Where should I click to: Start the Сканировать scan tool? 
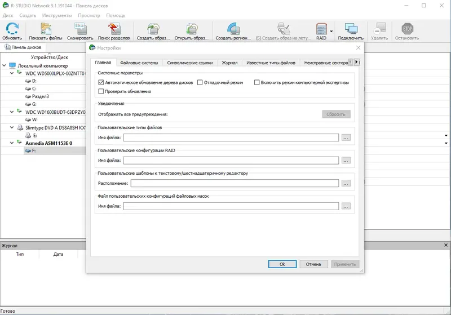[x=80, y=32]
